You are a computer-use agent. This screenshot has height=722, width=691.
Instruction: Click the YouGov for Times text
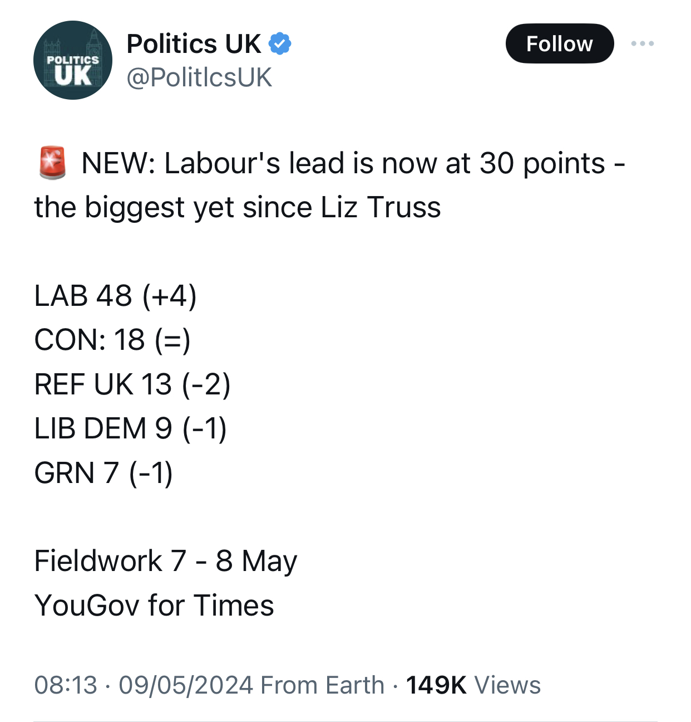[154, 606]
